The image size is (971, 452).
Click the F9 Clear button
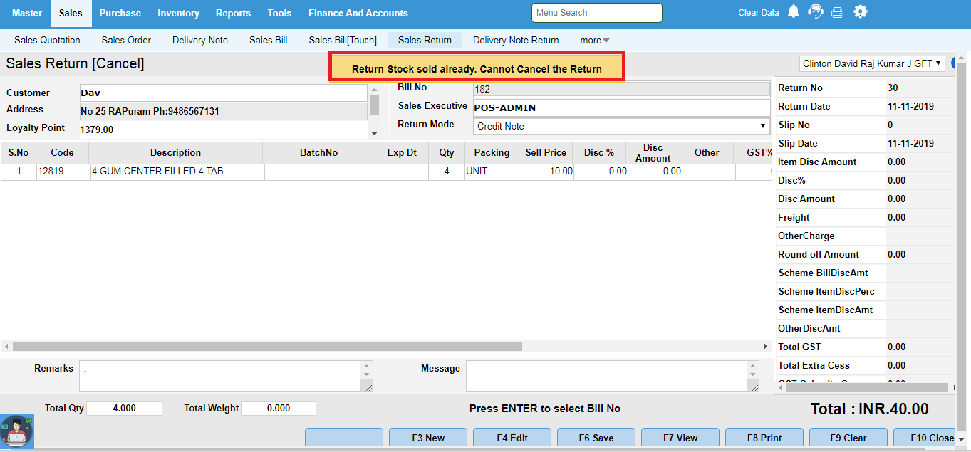pyautogui.click(x=848, y=438)
